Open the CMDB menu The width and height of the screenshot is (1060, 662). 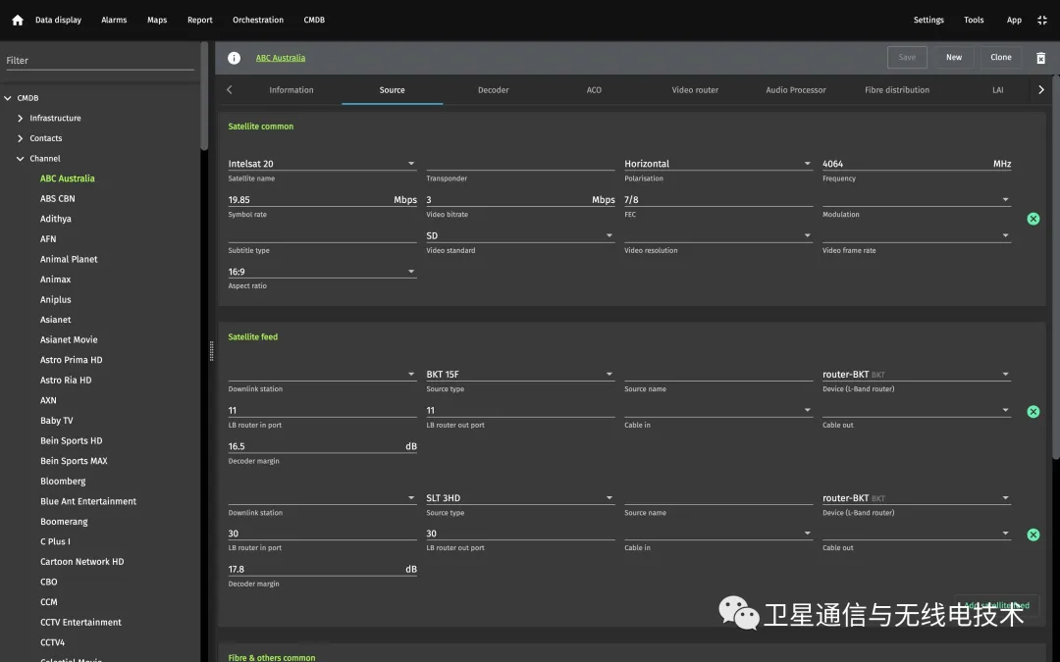click(314, 21)
